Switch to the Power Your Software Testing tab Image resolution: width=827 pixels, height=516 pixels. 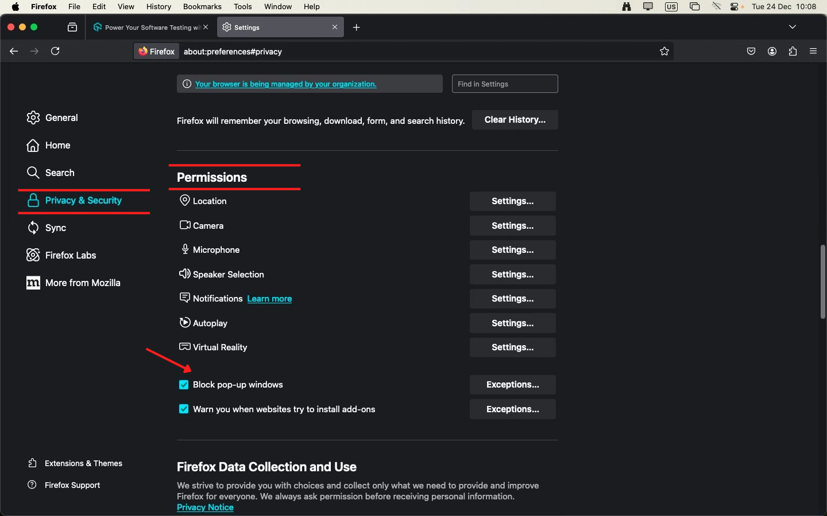click(x=146, y=27)
